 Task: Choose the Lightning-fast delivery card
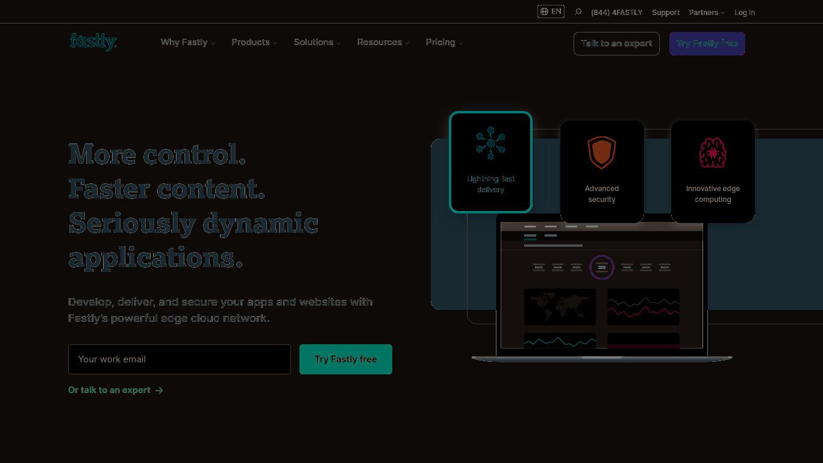pos(490,162)
